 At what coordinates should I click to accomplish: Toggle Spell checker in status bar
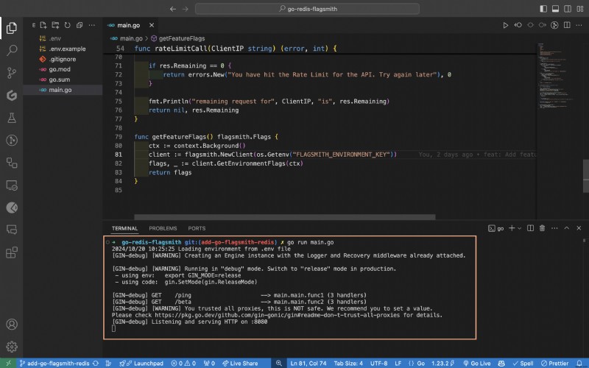pos(523,363)
